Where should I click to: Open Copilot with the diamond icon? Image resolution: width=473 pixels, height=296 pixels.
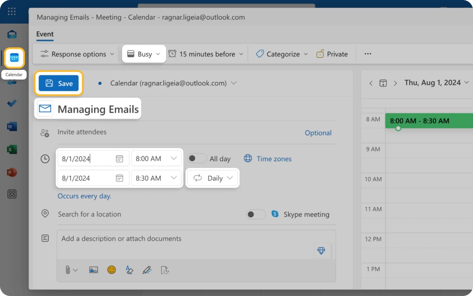[322, 250]
